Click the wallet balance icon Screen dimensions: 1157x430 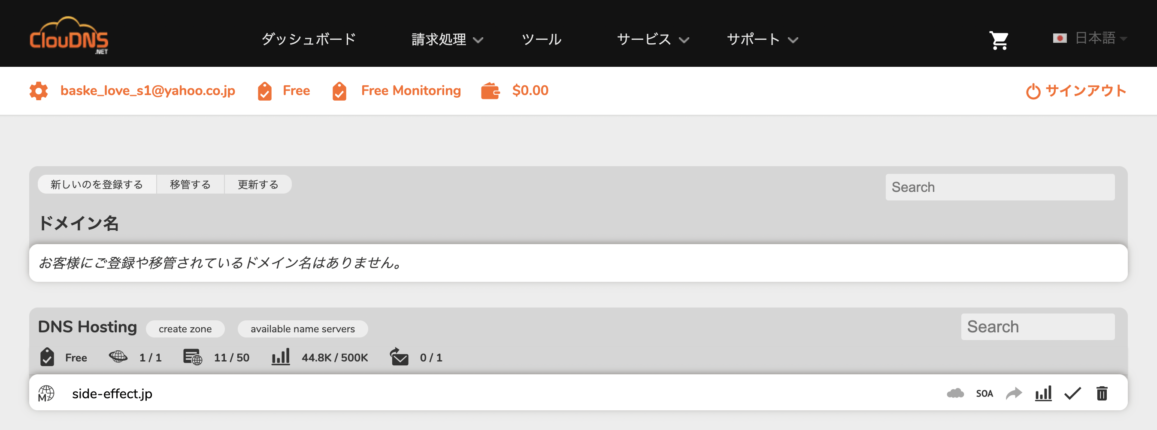[x=490, y=90]
